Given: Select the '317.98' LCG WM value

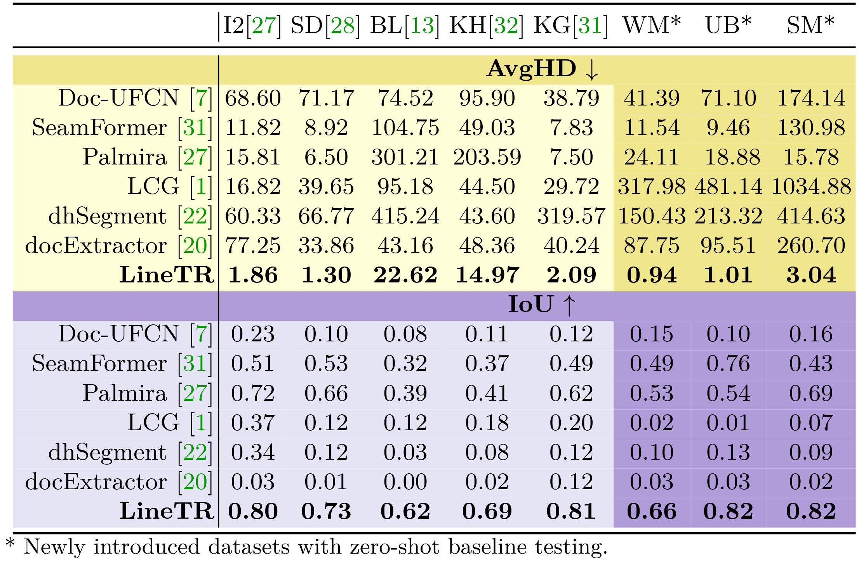Looking at the screenshot, I should 652,187.
